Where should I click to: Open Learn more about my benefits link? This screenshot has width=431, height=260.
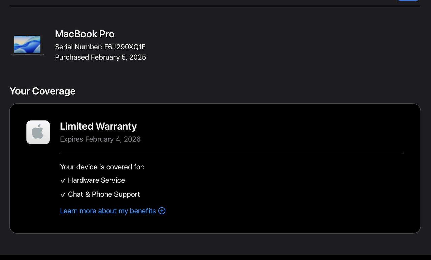(x=108, y=211)
